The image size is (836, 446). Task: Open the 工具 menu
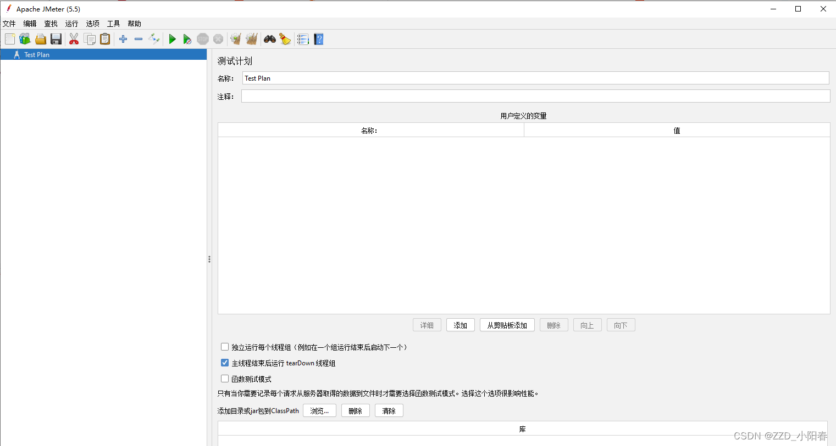pos(114,24)
